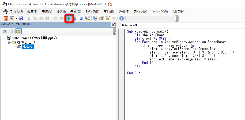Open the 編集(E) menu
The height and width of the screenshot is (120, 245).
[32, 12]
